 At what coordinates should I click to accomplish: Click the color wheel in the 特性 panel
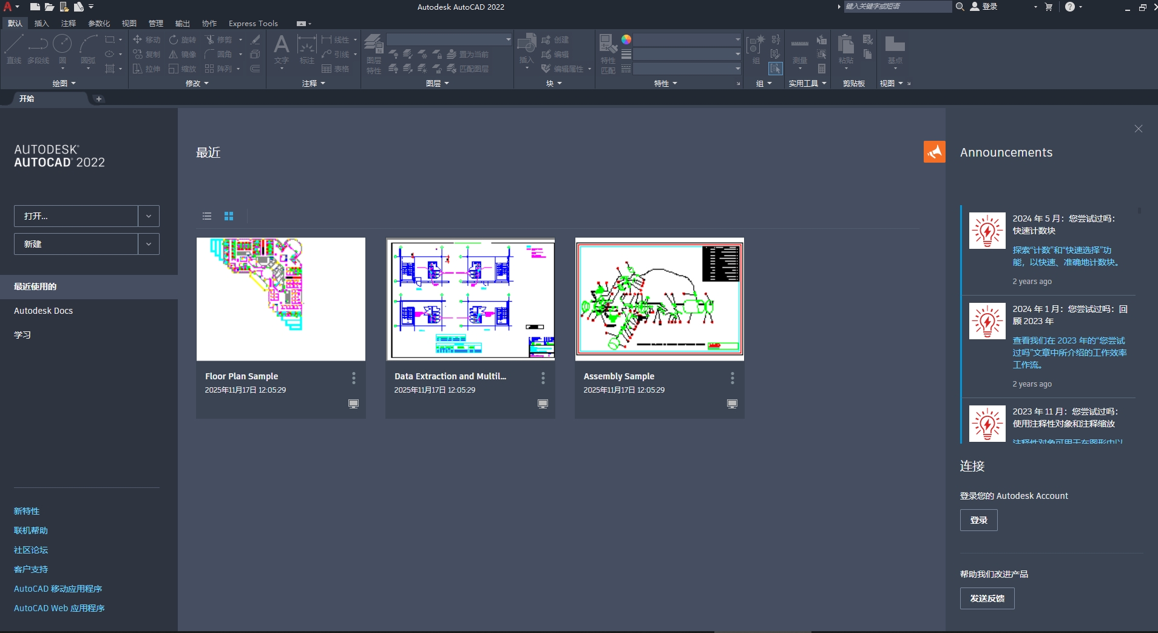tap(626, 39)
